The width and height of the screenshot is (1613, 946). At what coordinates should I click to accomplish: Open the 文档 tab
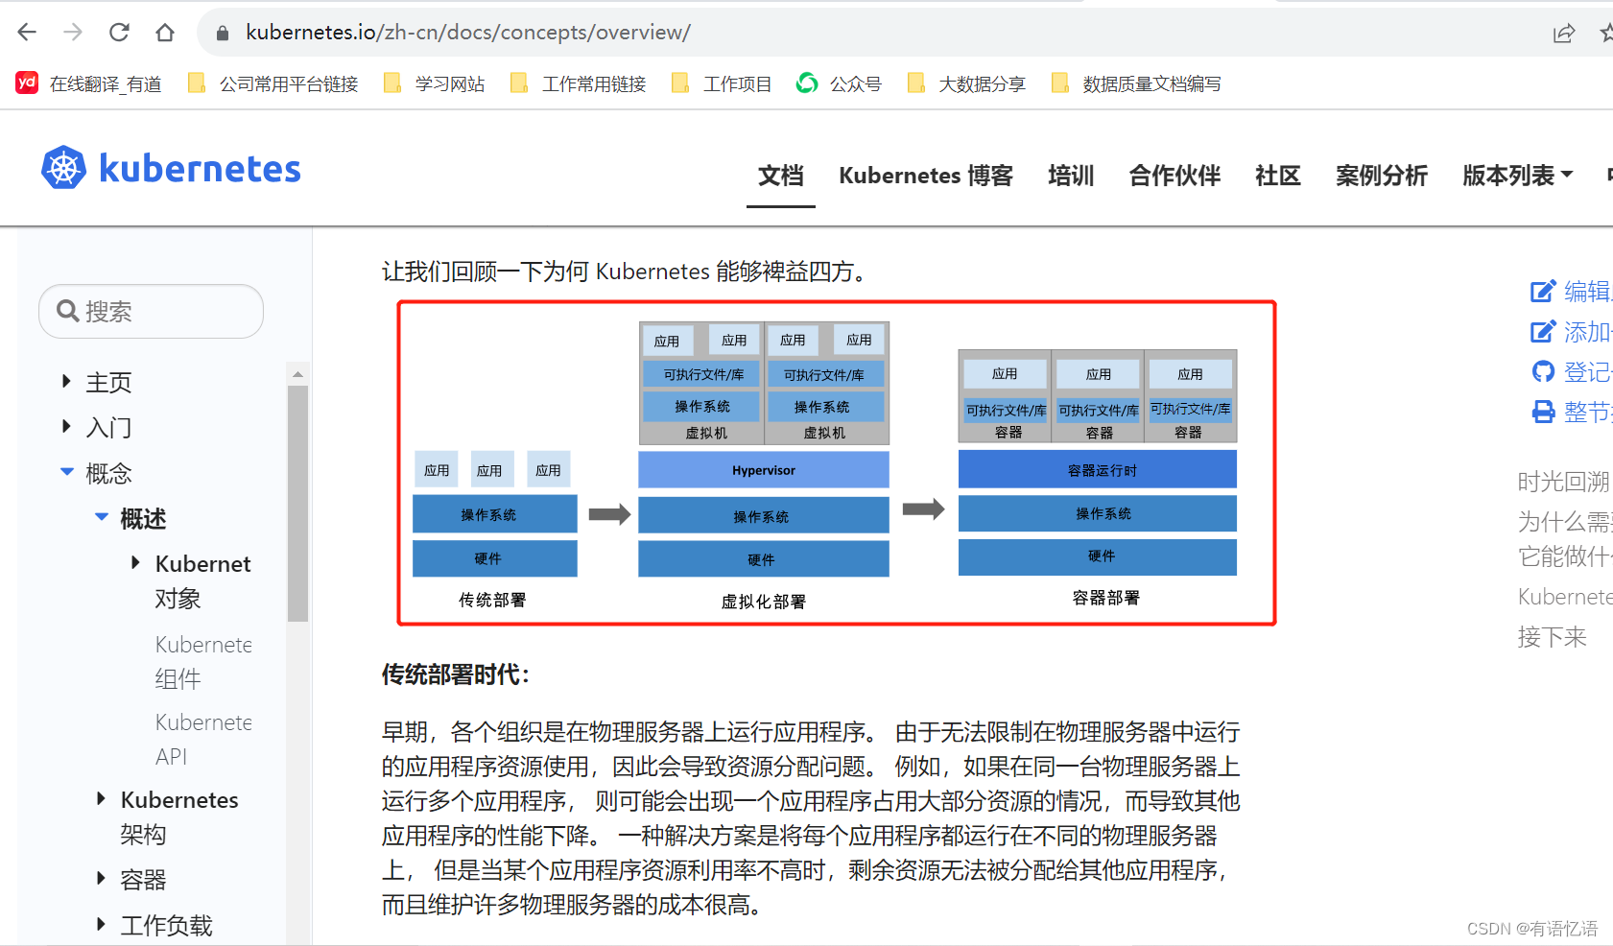(781, 176)
